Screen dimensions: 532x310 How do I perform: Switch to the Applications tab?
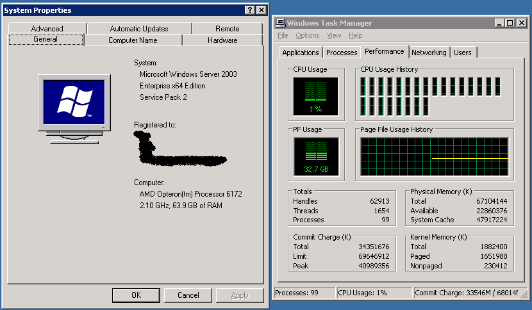tap(300, 53)
